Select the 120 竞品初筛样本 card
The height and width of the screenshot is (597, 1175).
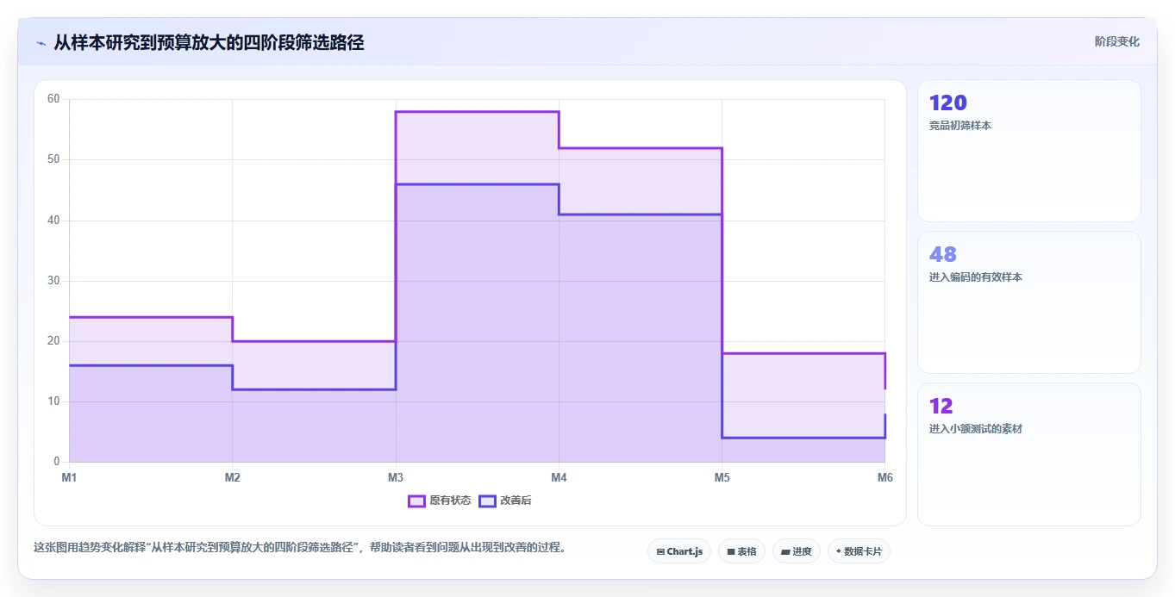(1029, 151)
